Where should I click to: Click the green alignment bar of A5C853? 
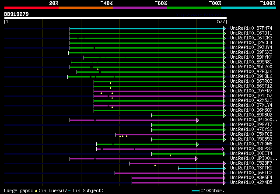(188, 139)
